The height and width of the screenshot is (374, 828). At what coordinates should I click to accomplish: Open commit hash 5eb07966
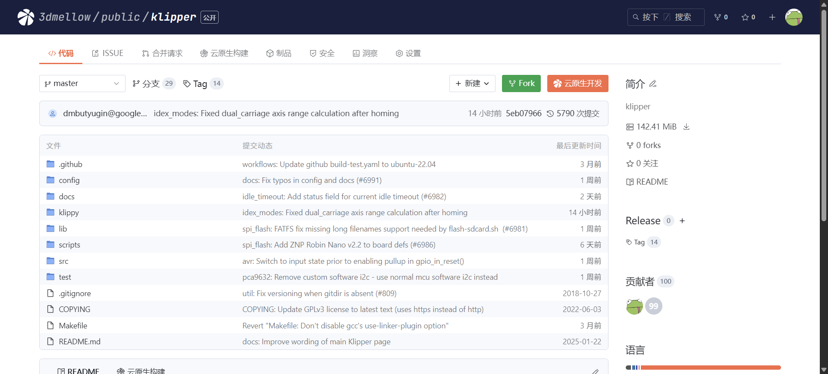pos(524,114)
